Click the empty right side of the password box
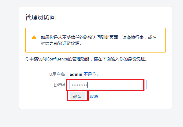Screen dimensions: 183x127 click(117, 85)
